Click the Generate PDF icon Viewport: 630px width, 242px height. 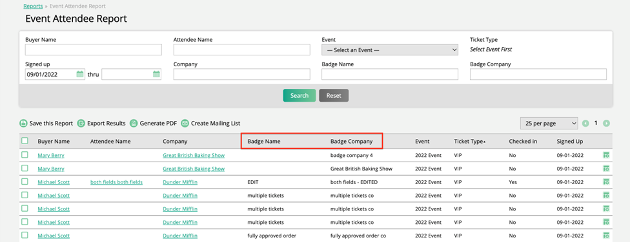coord(134,124)
